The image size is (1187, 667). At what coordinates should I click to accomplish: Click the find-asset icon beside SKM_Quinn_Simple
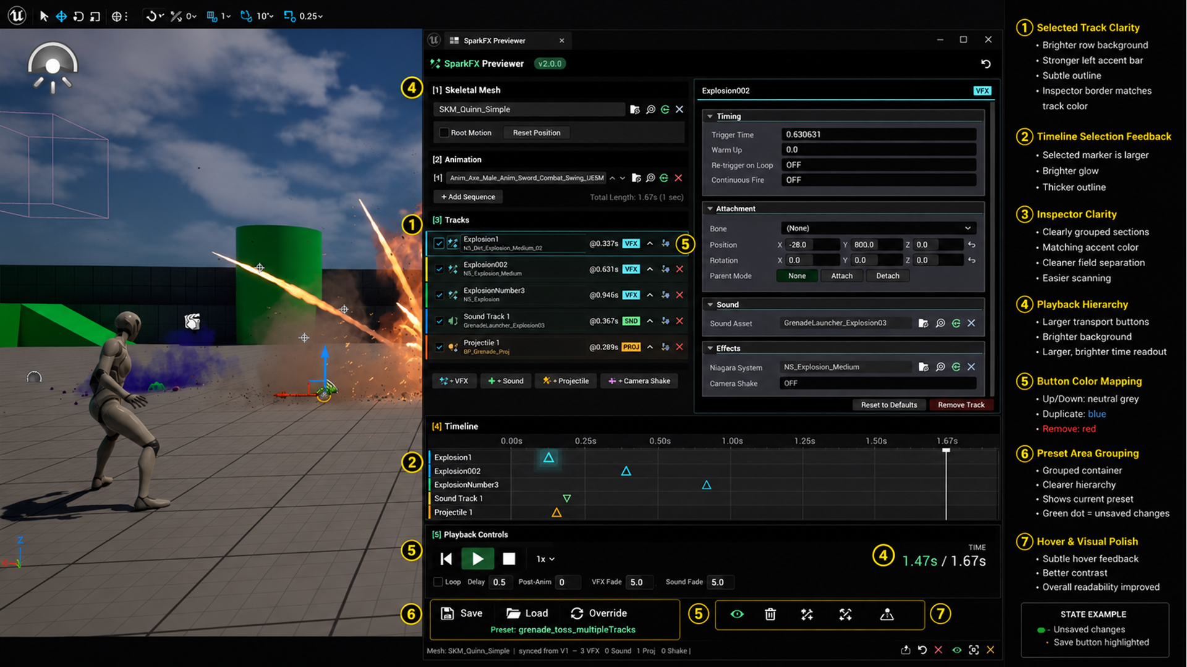tap(650, 109)
